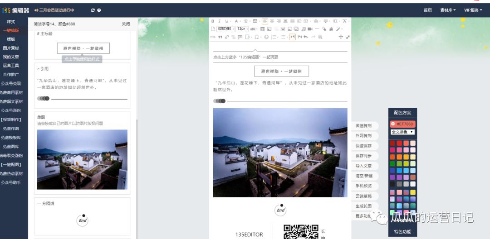Open 运营工具 in the sidebar
Image resolution: width=490 pixels, height=239 pixels.
click(x=11, y=66)
